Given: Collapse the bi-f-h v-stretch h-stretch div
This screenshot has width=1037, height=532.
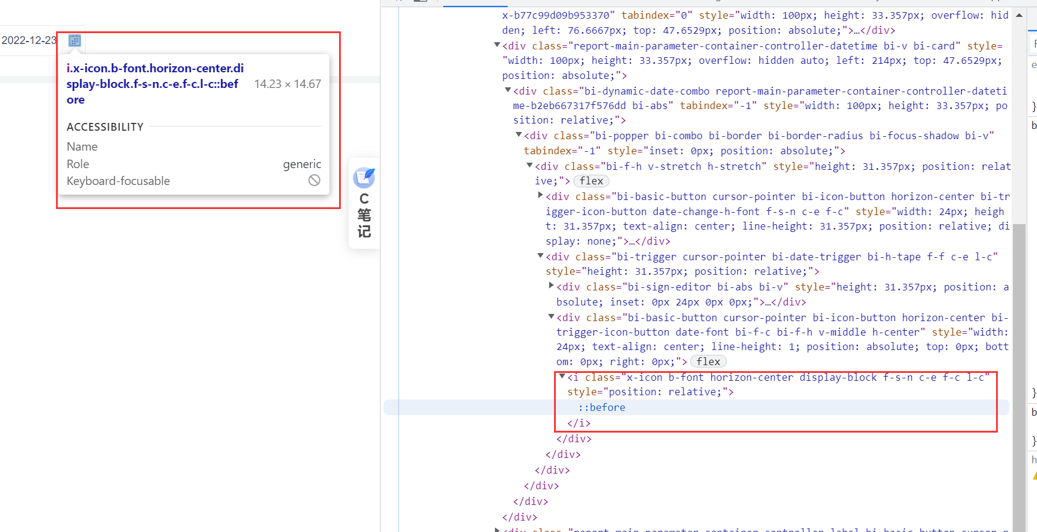Looking at the screenshot, I should (529, 165).
